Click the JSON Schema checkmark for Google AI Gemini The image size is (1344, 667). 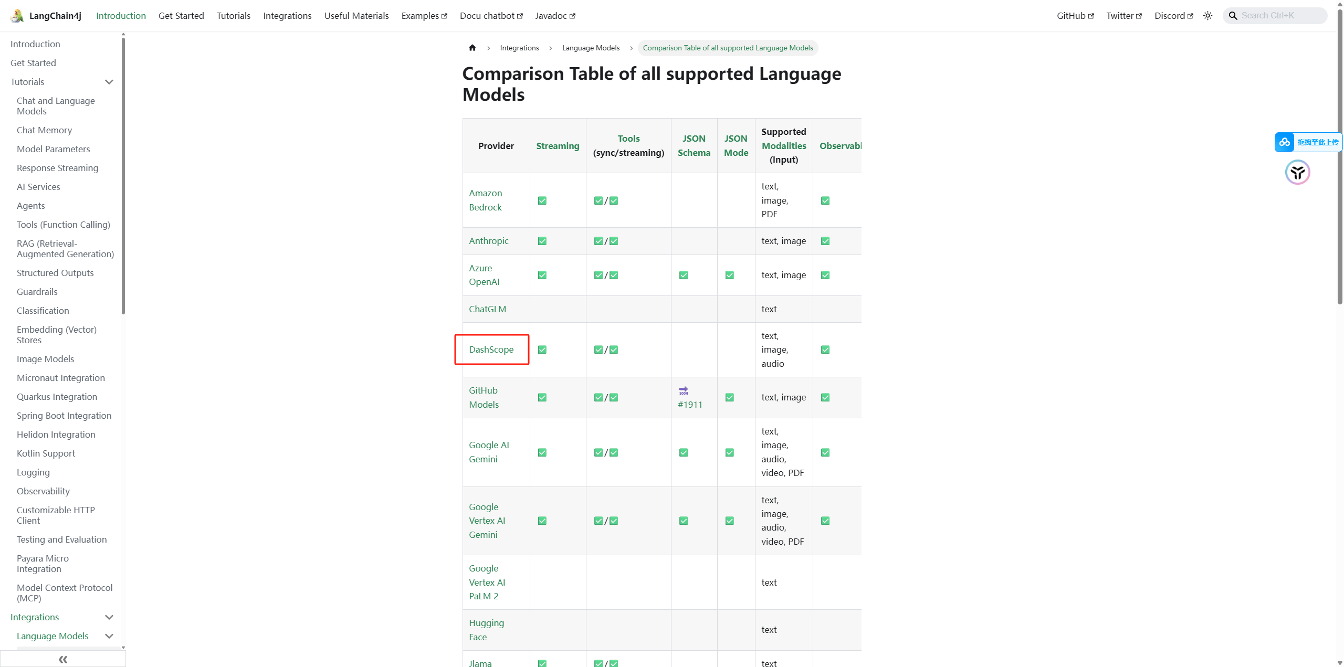[684, 452]
